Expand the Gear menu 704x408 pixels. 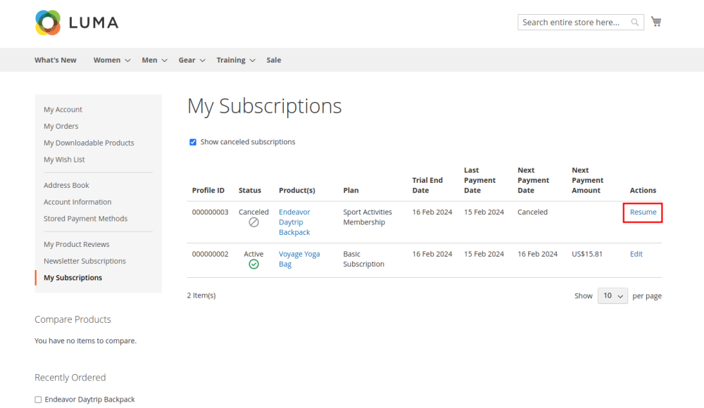[x=191, y=60]
